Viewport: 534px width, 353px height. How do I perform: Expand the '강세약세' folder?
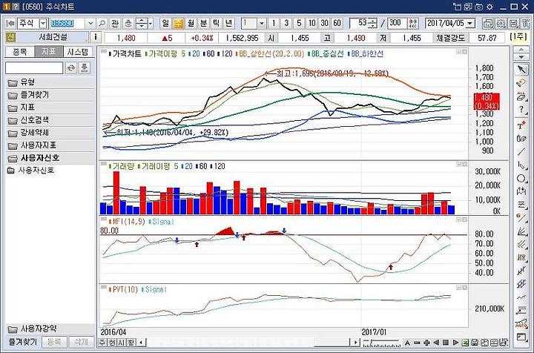click(x=50, y=133)
